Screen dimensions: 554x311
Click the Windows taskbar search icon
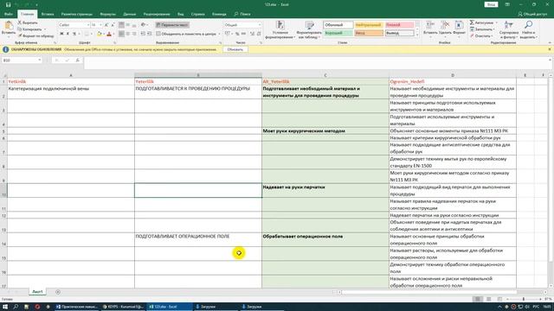coord(16,307)
